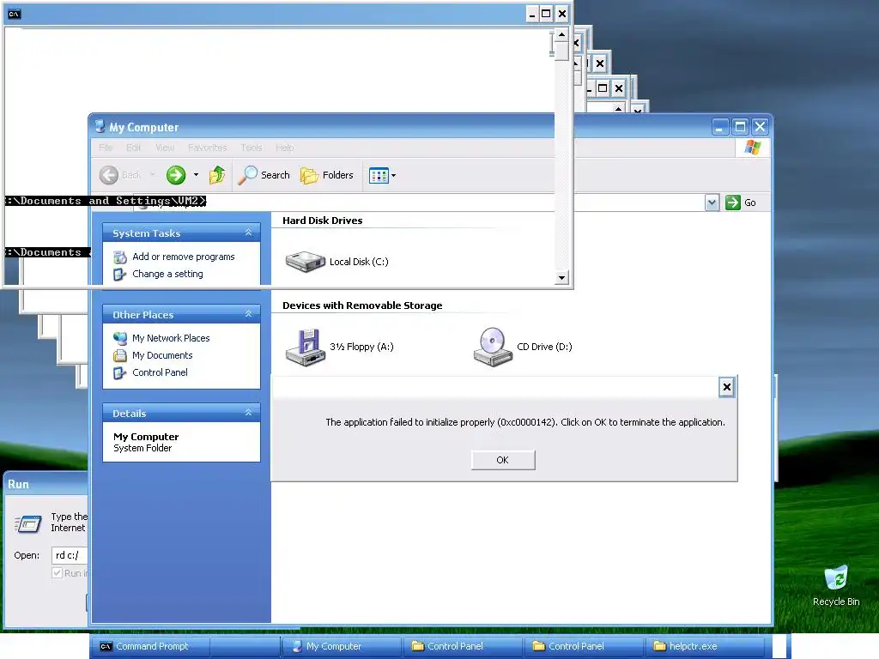Switch to My Computer taskbar button

[x=340, y=646]
